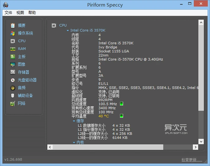Switch to 图像 section

[21, 64]
